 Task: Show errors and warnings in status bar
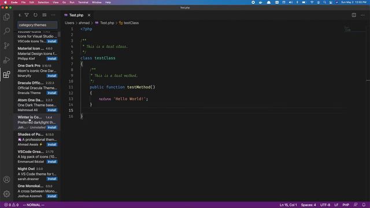(12, 205)
